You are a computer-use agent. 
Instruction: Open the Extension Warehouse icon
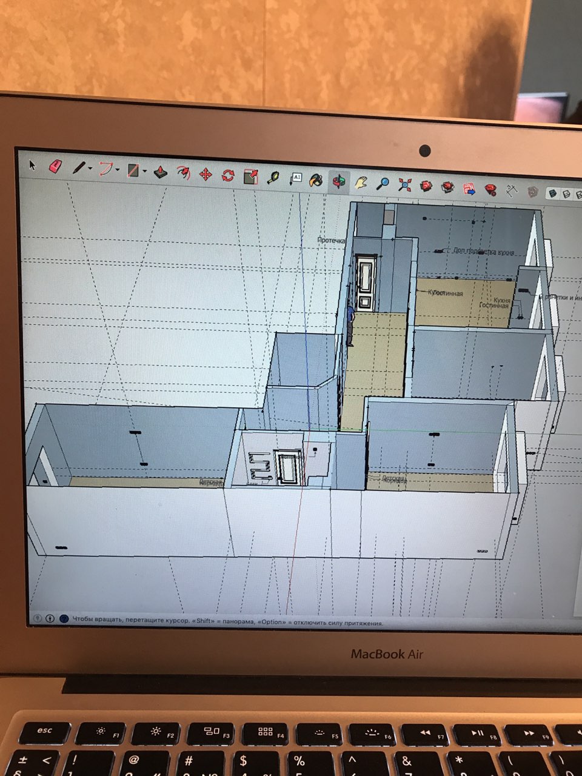[x=448, y=187]
